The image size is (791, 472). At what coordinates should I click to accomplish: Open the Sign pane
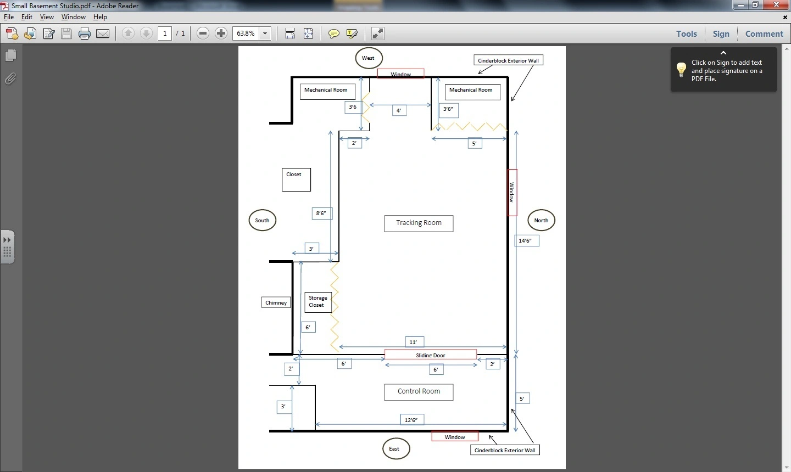pos(721,33)
